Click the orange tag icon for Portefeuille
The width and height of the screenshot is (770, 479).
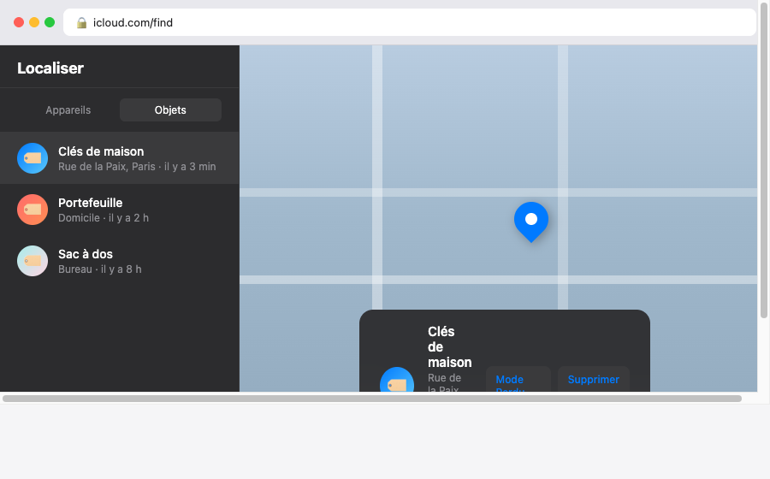tap(33, 210)
